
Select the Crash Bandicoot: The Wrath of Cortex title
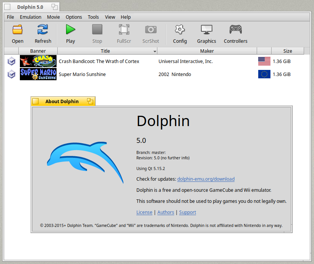coord(99,61)
